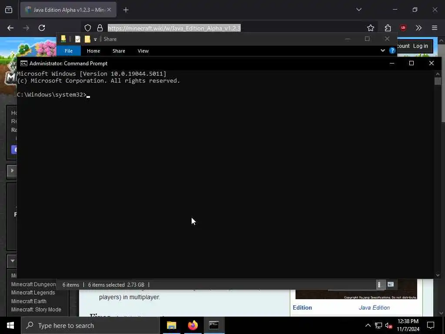Switch Explorer to large icons view
This screenshot has height=334, width=445.
pos(391,284)
